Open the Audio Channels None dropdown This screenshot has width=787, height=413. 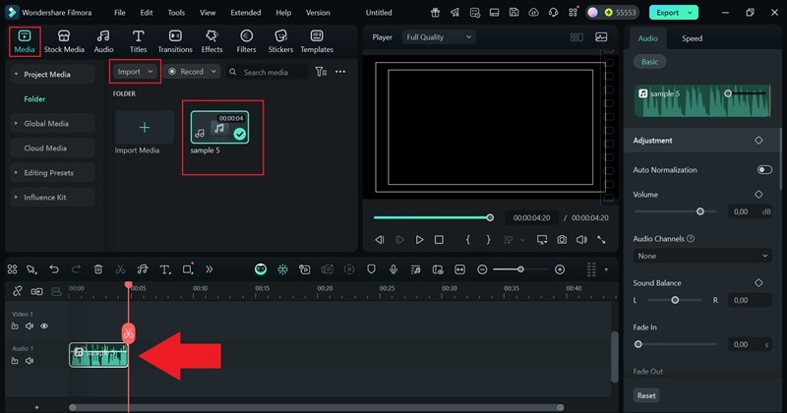[x=702, y=256]
